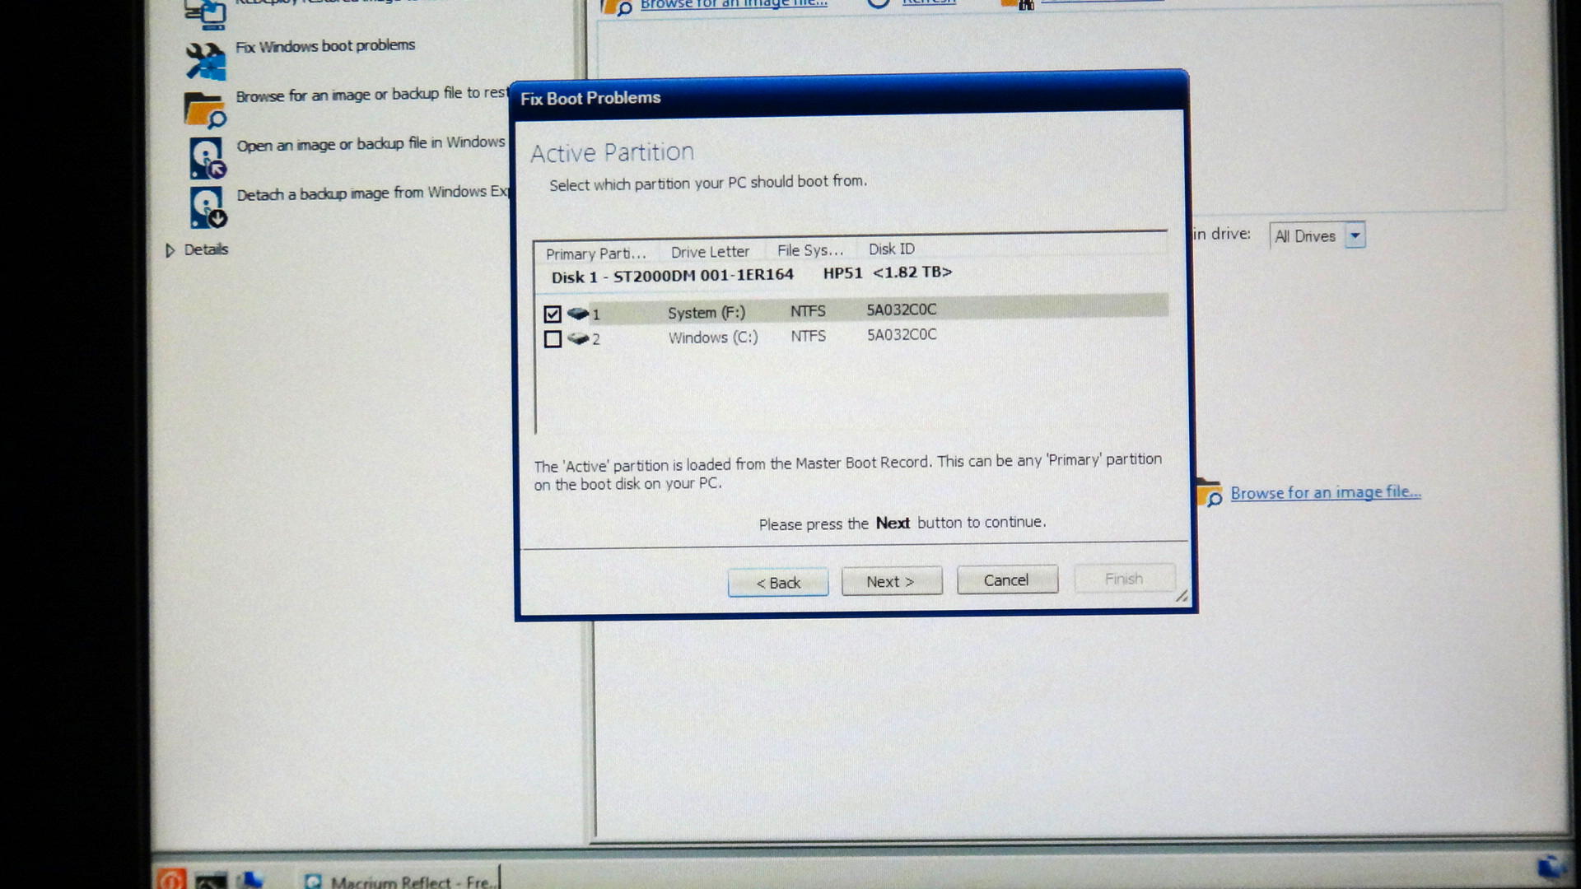Click the Open an image in Windows icon

[207, 158]
